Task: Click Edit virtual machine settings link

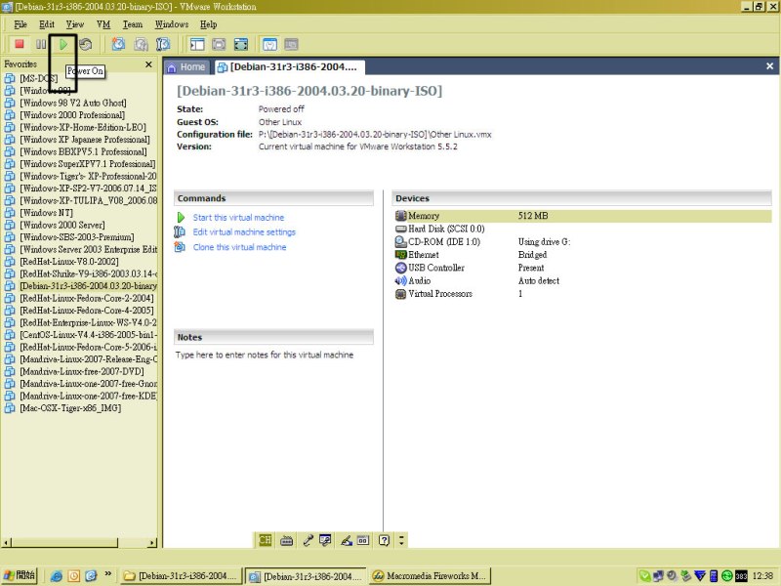Action: pyautogui.click(x=244, y=232)
